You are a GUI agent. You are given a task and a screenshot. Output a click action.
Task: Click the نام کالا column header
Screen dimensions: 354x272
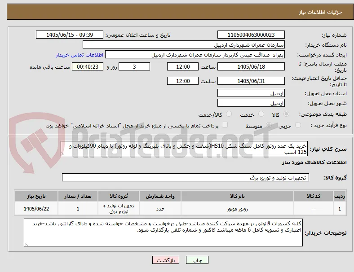pyautogui.click(x=237, y=196)
